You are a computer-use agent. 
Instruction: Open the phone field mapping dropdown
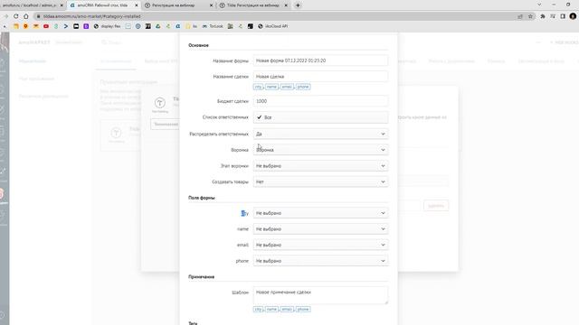click(x=320, y=261)
